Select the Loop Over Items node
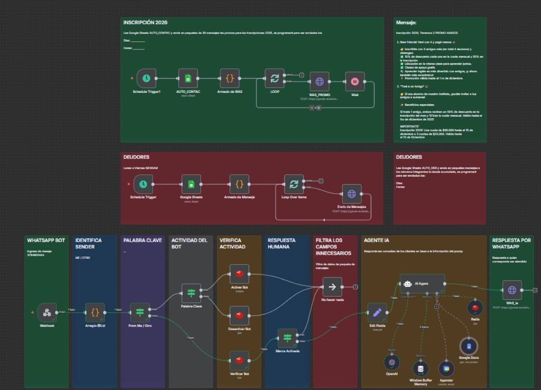Viewport: 541px width, 390px height. tap(293, 184)
